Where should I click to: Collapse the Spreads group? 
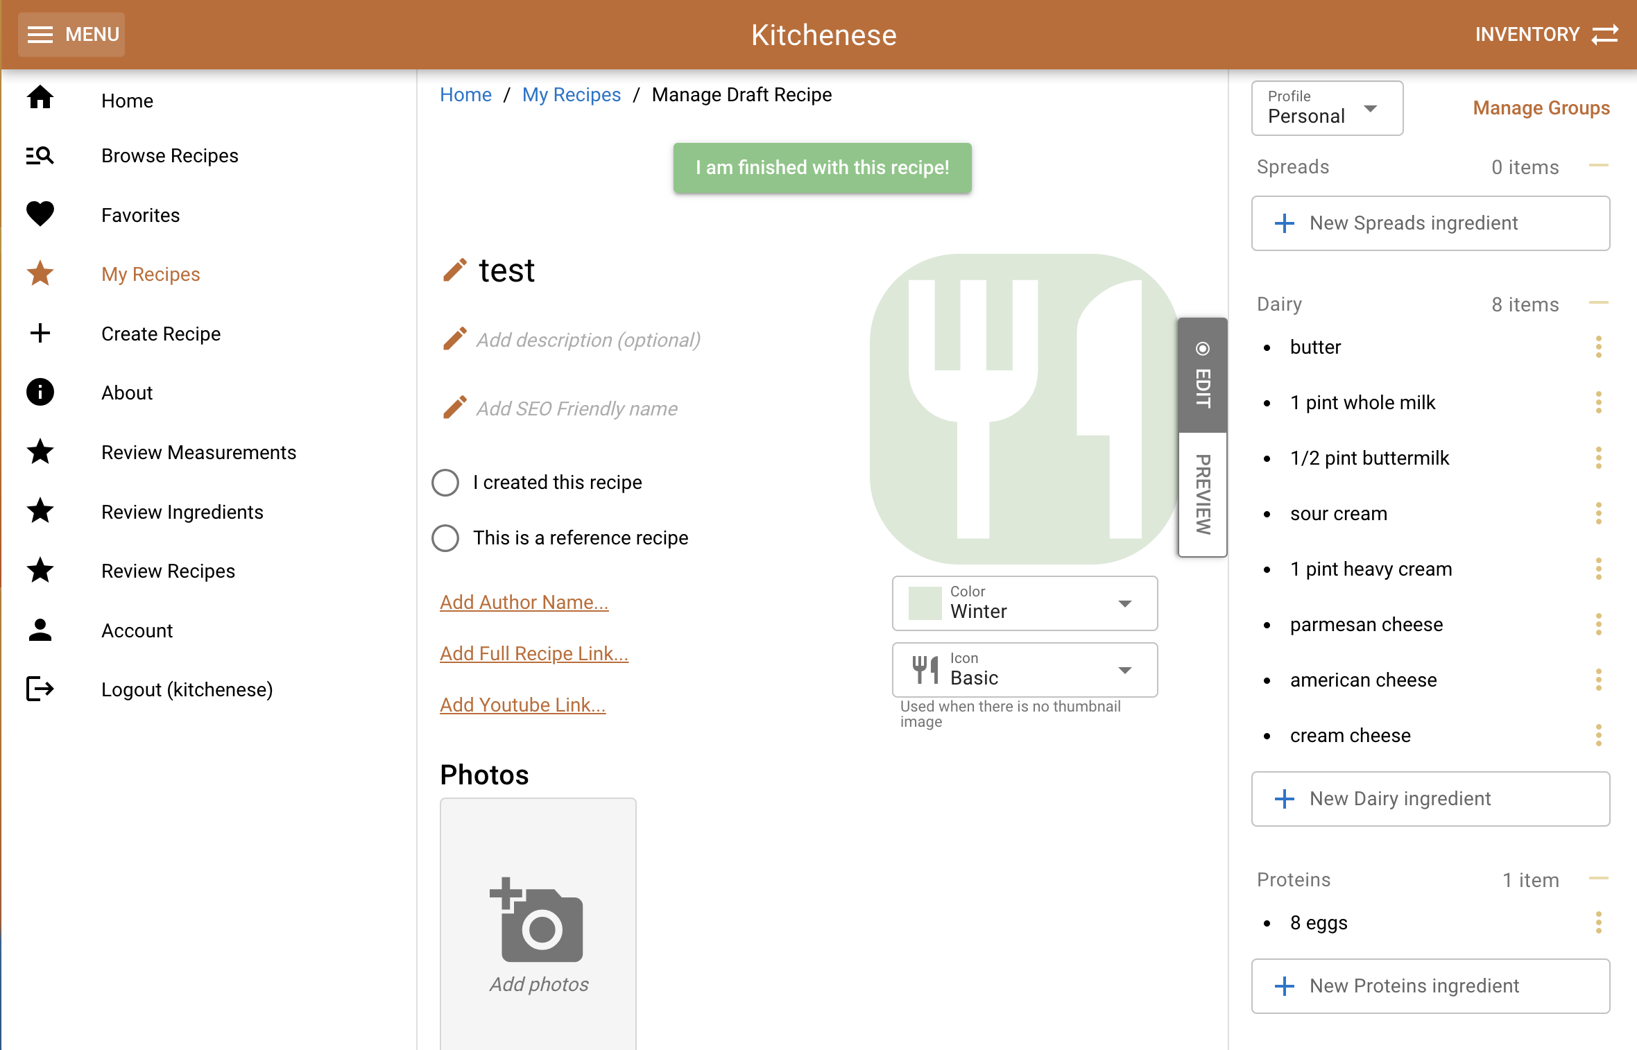(x=1599, y=166)
